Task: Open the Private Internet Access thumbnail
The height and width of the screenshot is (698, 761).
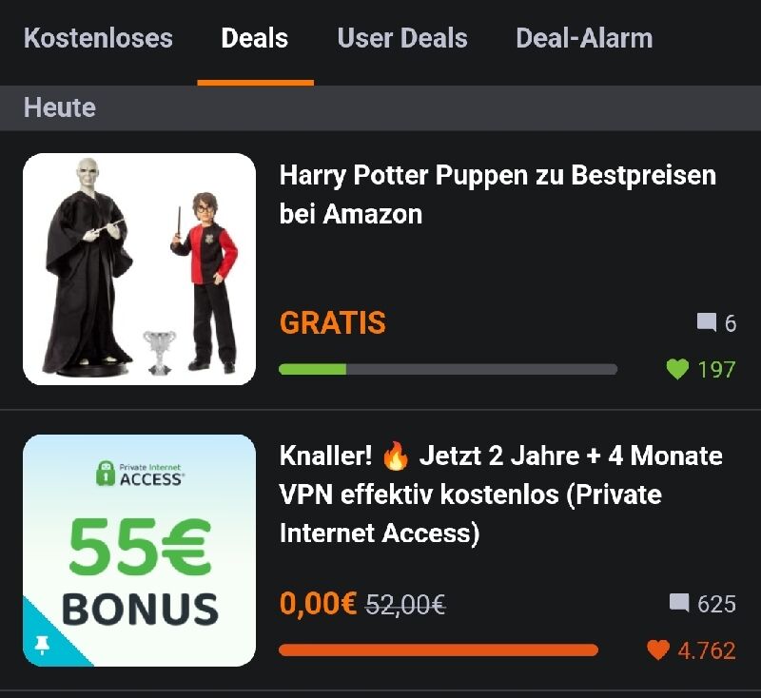Action: 139,551
